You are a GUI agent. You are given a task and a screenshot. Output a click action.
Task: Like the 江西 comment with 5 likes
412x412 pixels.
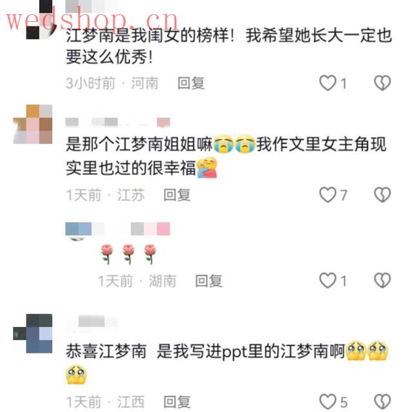click(x=328, y=402)
